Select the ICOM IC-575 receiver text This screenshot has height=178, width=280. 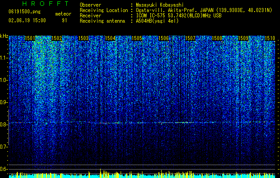(x=179, y=16)
